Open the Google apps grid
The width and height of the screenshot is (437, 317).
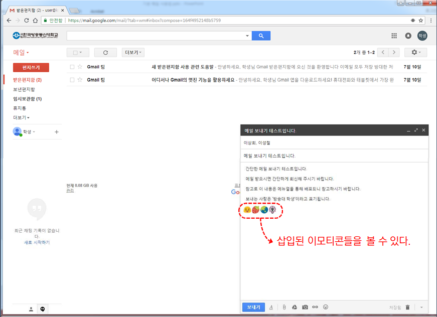[x=394, y=36]
